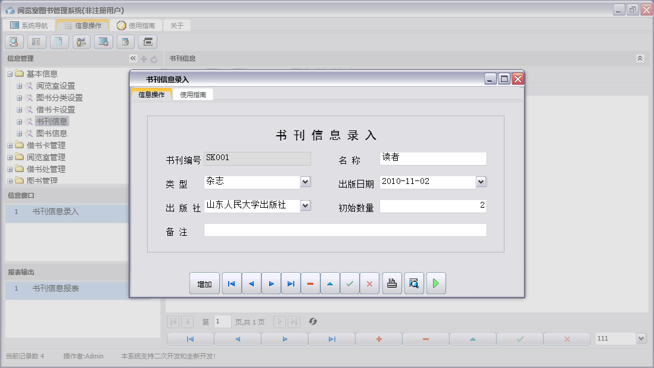Select 图书信息 in the tree
Screen dimensions: 654x368
click(x=51, y=133)
